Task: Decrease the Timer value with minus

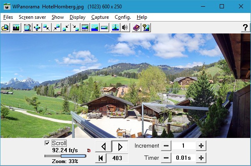Action: click(x=166, y=158)
